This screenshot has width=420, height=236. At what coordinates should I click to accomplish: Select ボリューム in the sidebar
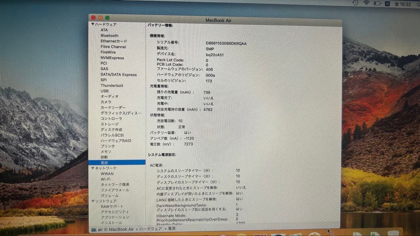pyautogui.click(x=109, y=196)
